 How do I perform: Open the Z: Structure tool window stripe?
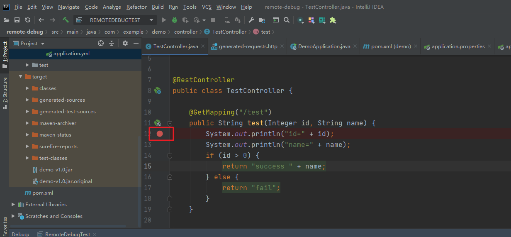(x=5, y=93)
